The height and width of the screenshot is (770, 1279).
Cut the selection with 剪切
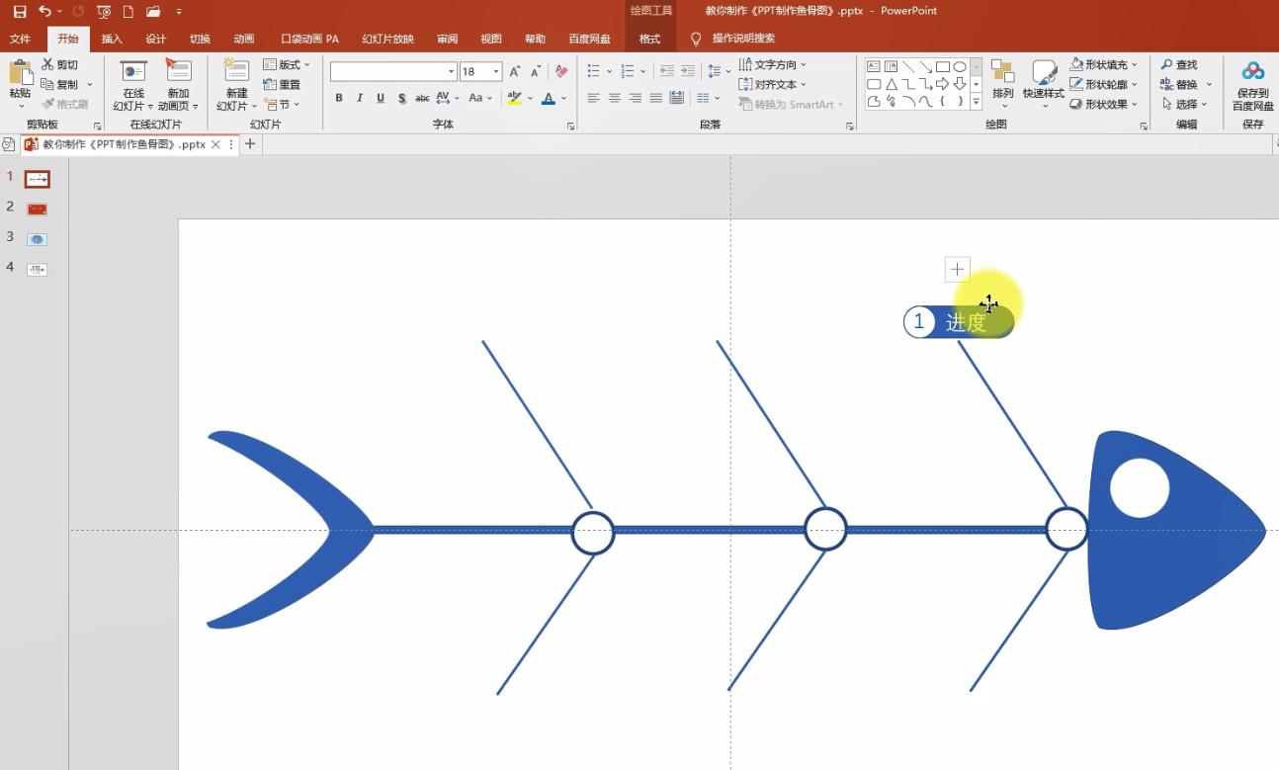tap(60, 65)
